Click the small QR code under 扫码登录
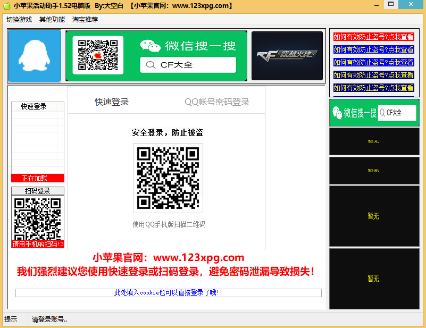Viewport: 426px width, 328px height. (x=38, y=218)
